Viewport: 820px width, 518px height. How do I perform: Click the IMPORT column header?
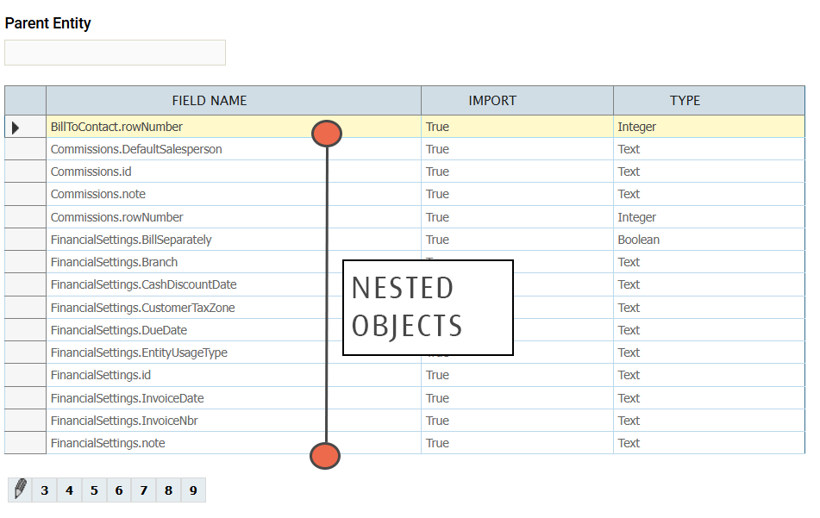[492, 101]
